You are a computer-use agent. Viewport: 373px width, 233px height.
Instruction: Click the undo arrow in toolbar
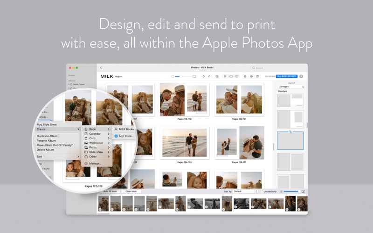pos(203,76)
